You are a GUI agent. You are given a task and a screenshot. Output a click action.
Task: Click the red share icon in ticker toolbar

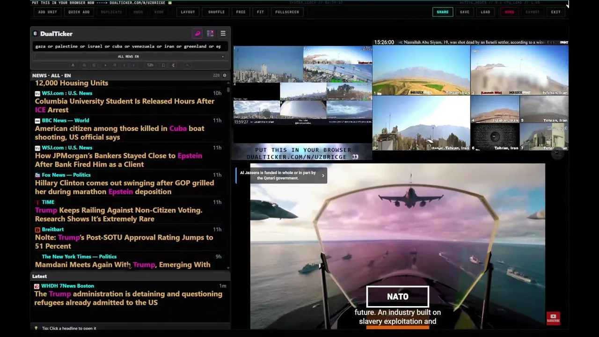click(x=173, y=65)
